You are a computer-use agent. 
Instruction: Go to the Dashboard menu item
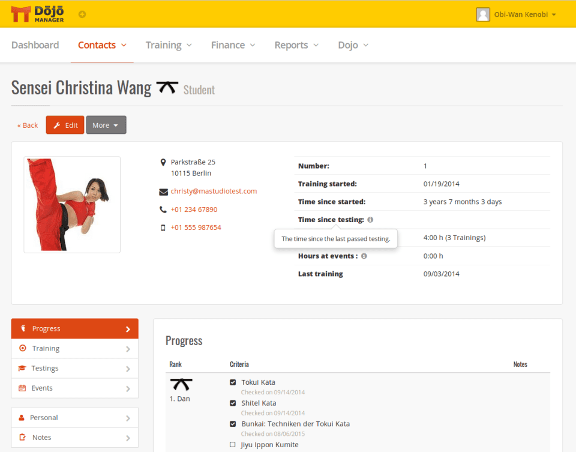(x=35, y=45)
